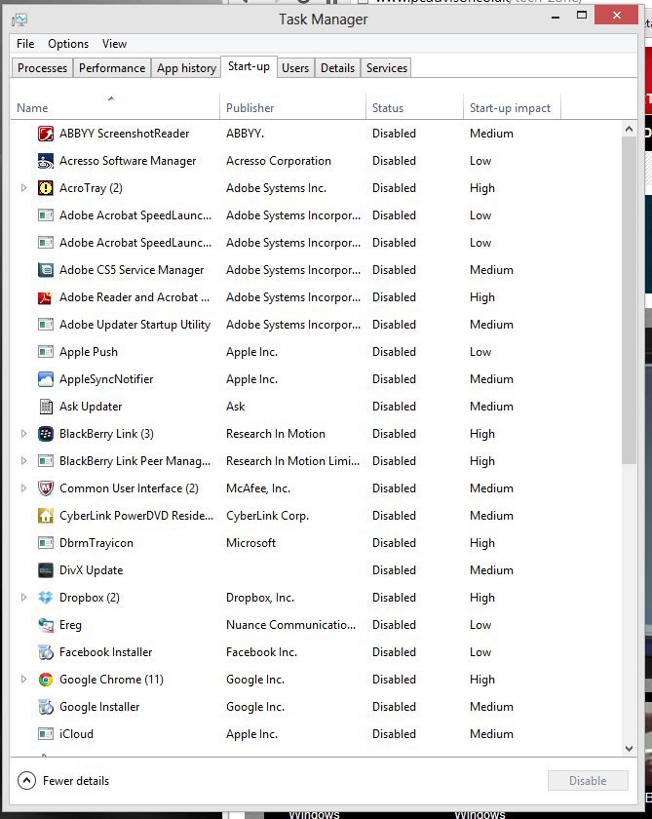Image resolution: width=652 pixels, height=819 pixels.
Task: Expand the BlackBerry Link (3) group
Action: click(x=23, y=434)
